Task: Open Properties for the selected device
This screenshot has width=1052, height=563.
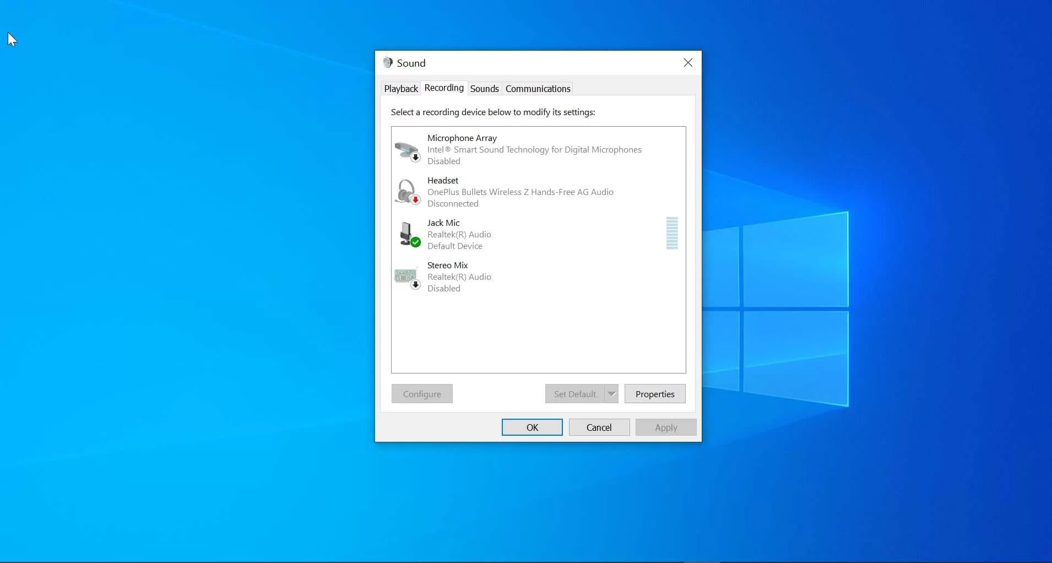Action: (x=654, y=393)
